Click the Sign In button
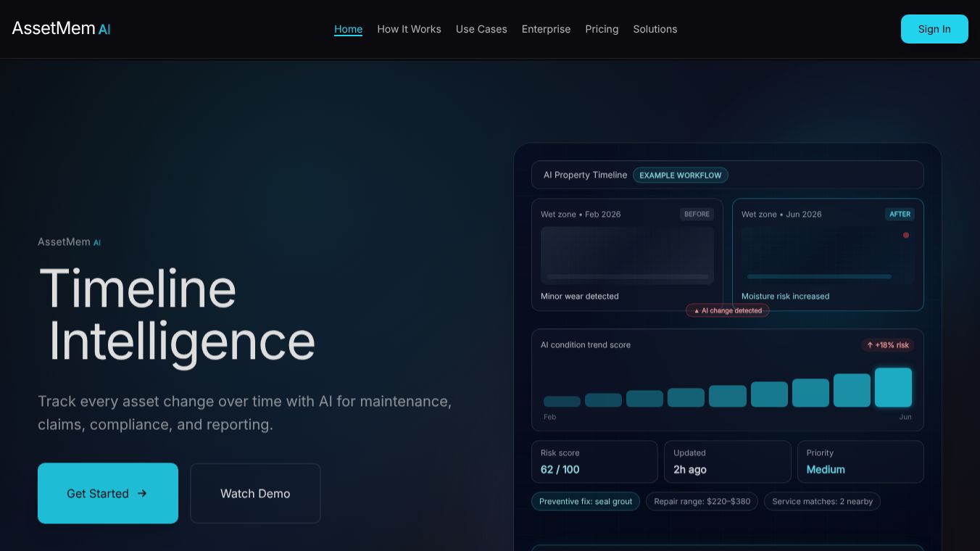This screenshot has width=980, height=551. tap(934, 29)
